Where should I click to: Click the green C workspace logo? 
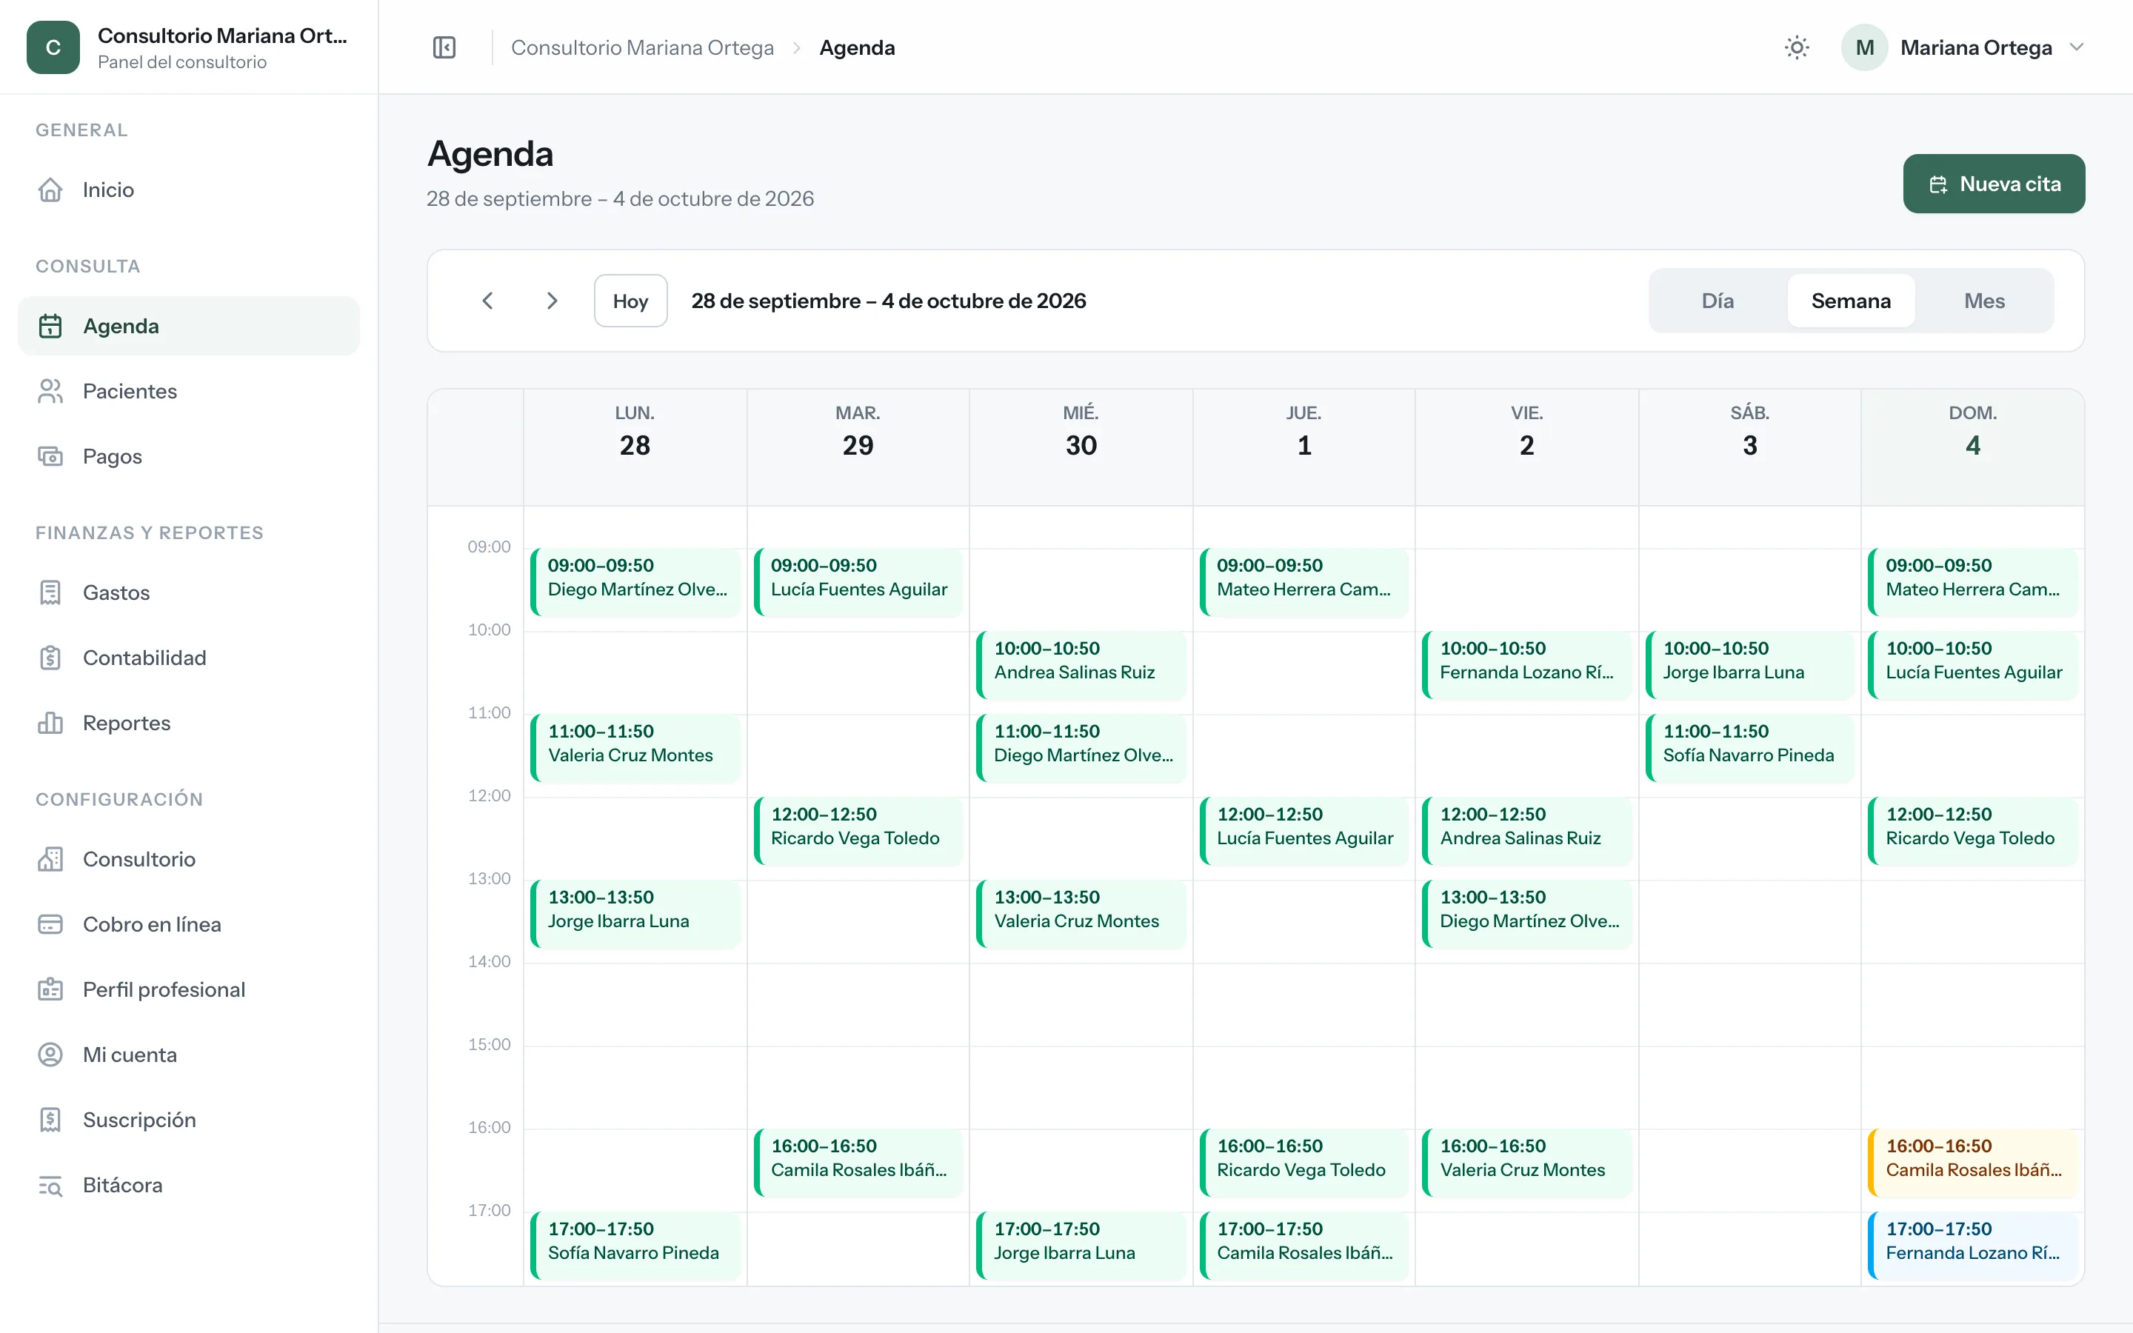pyautogui.click(x=53, y=47)
